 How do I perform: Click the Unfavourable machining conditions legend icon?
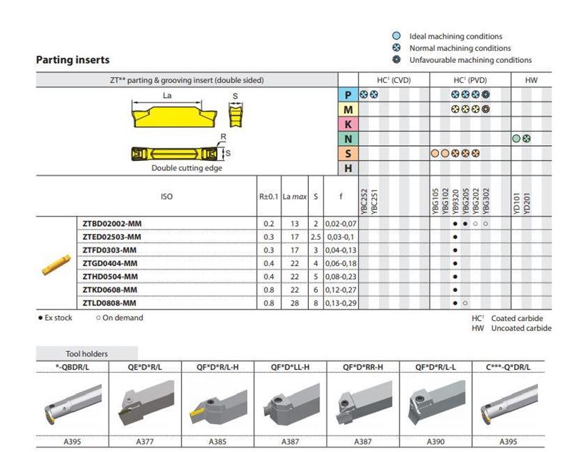click(x=396, y=60)
